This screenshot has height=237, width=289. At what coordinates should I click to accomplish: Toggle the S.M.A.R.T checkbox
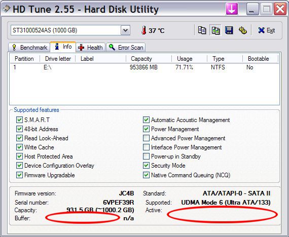(x=19, y=120)
